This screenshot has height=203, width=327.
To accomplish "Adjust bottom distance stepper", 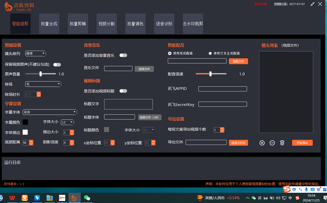I will click(x=28, y=143).
